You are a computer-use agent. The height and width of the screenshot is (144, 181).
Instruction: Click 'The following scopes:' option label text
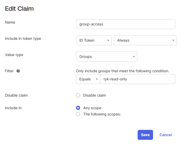tap(102, 114)
